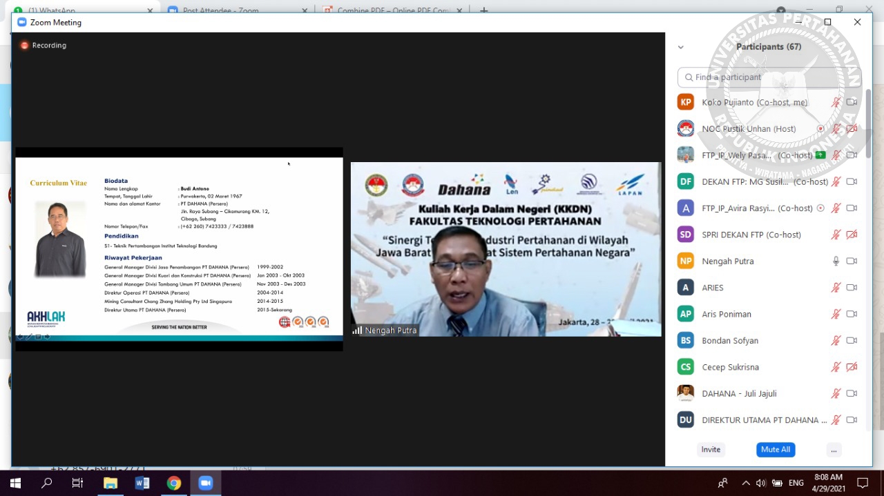Click muted mic icon for DIREKTUR UTAMA PT DAHANA
Image resolution: width=884 pixels, height=496 pixels.
coord(836,420)
